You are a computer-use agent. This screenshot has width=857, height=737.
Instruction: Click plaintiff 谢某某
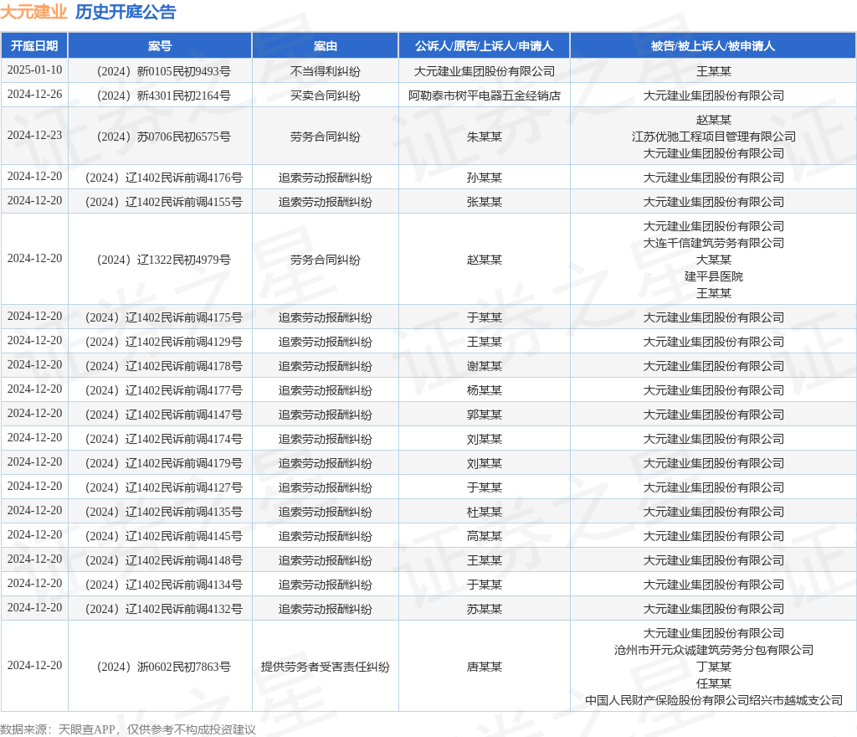(485, 366)
